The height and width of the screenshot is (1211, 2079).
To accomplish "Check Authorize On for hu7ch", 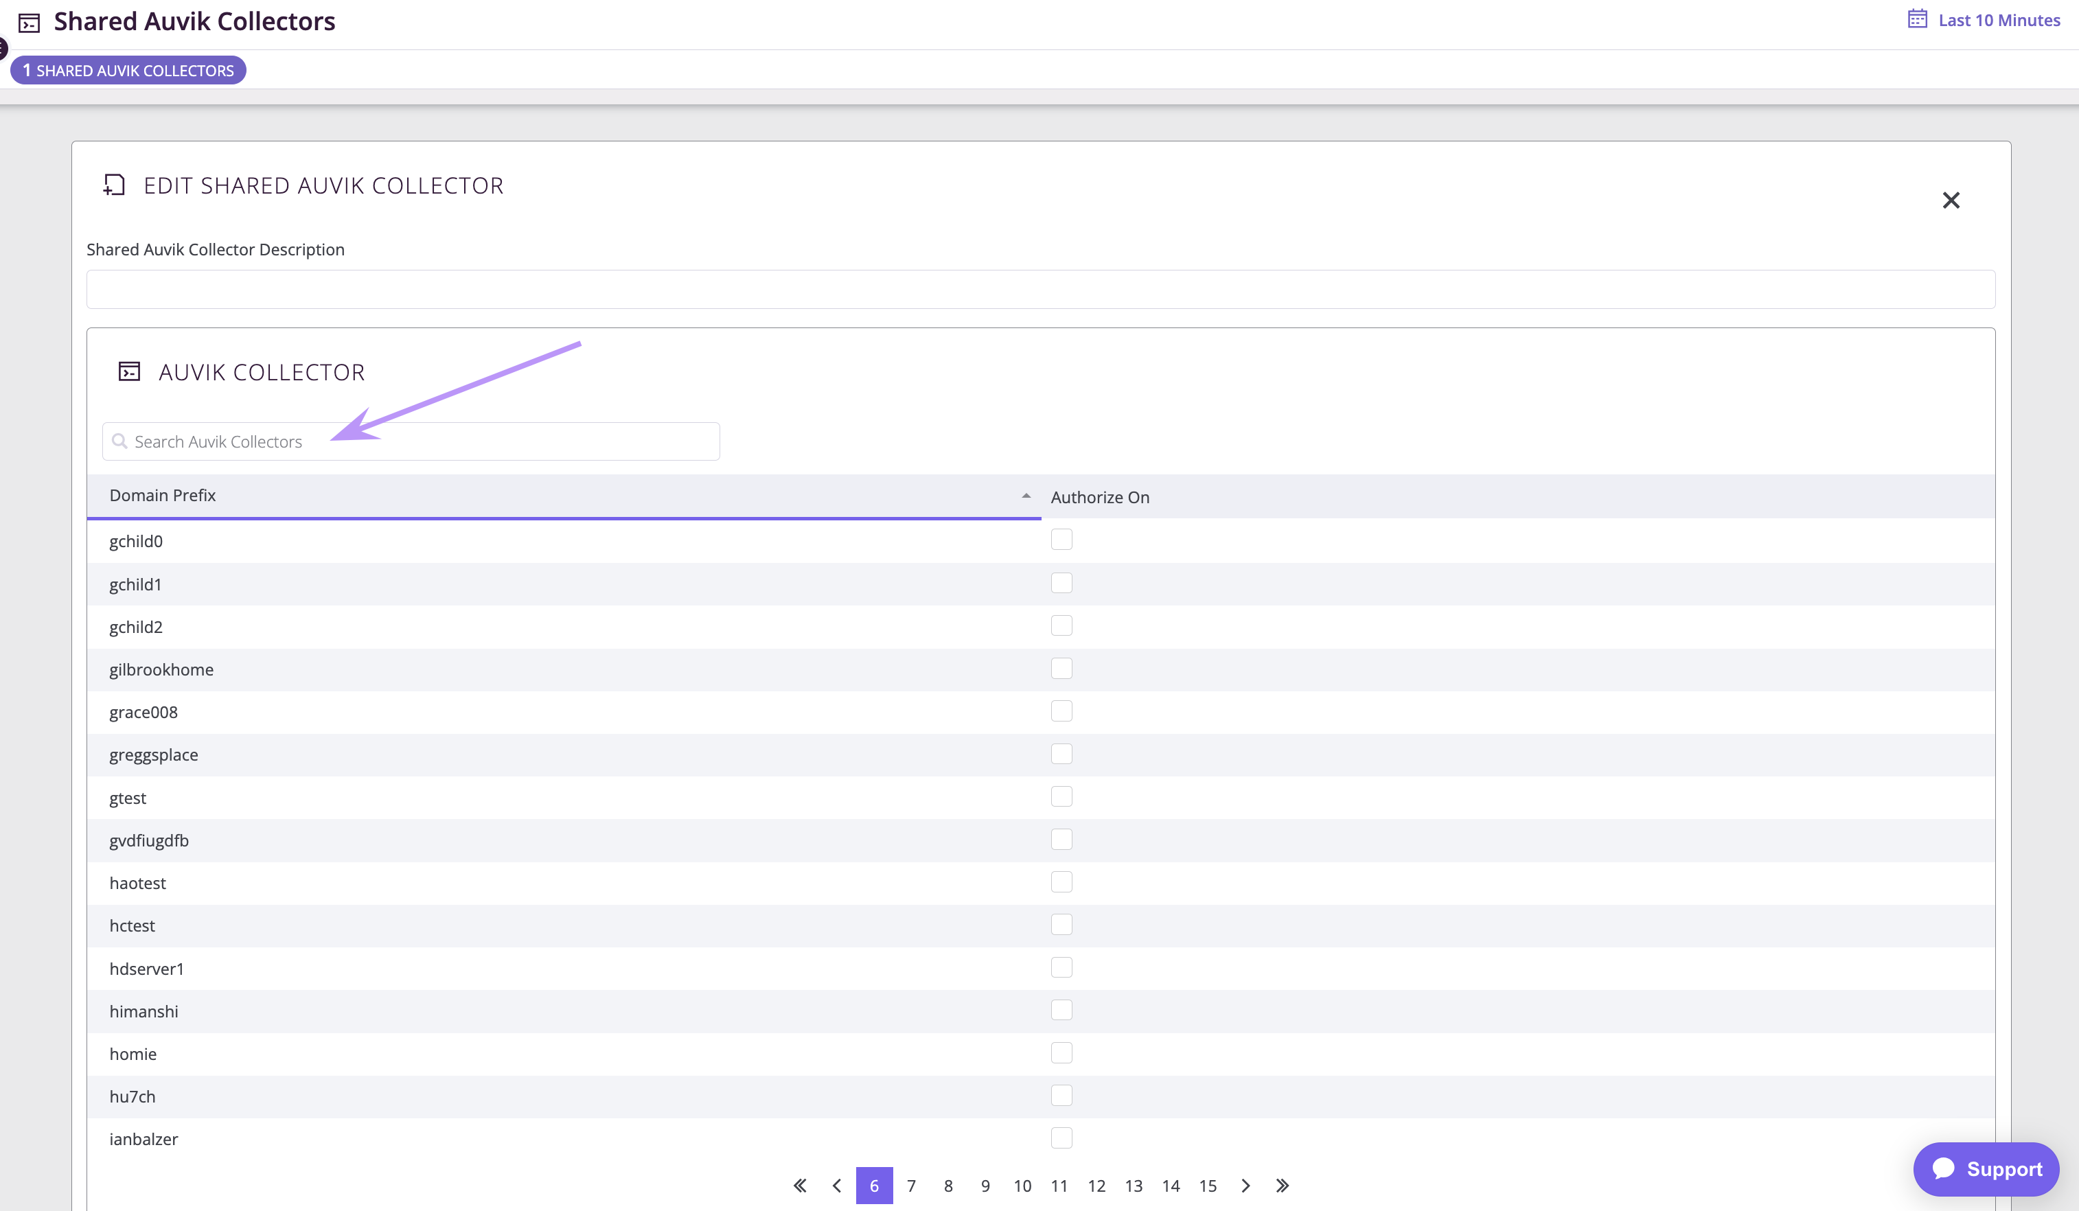I will [x=1061, y=1096].
